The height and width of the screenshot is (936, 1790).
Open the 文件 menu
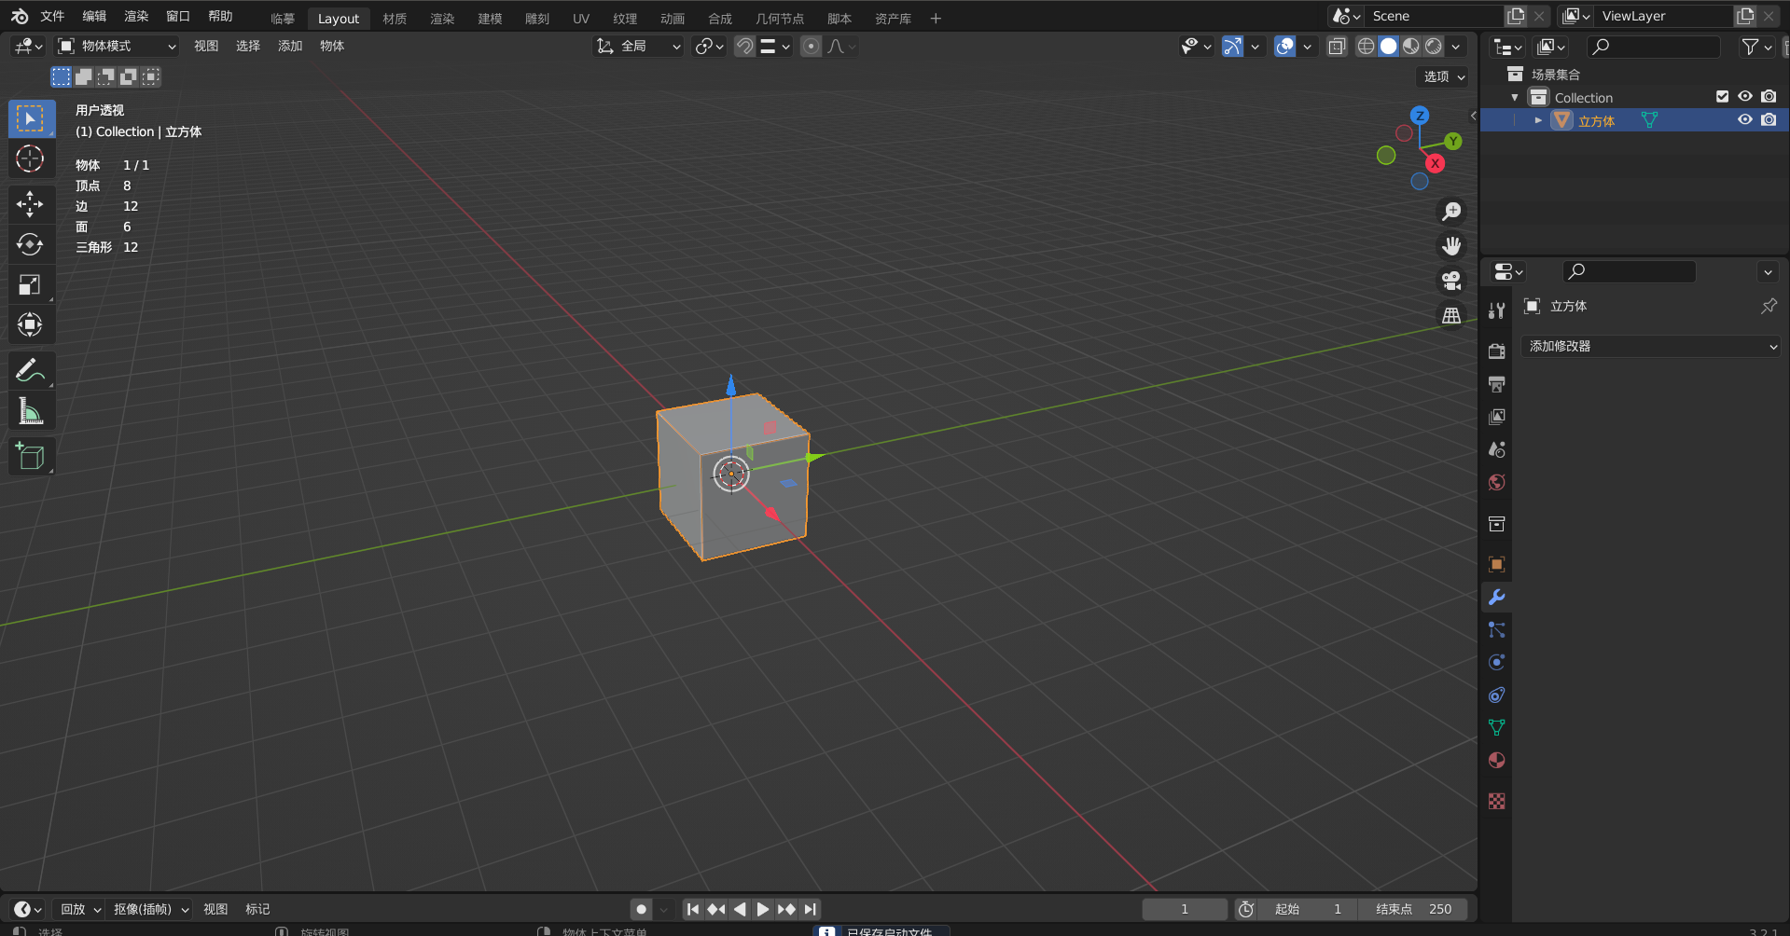52,16
